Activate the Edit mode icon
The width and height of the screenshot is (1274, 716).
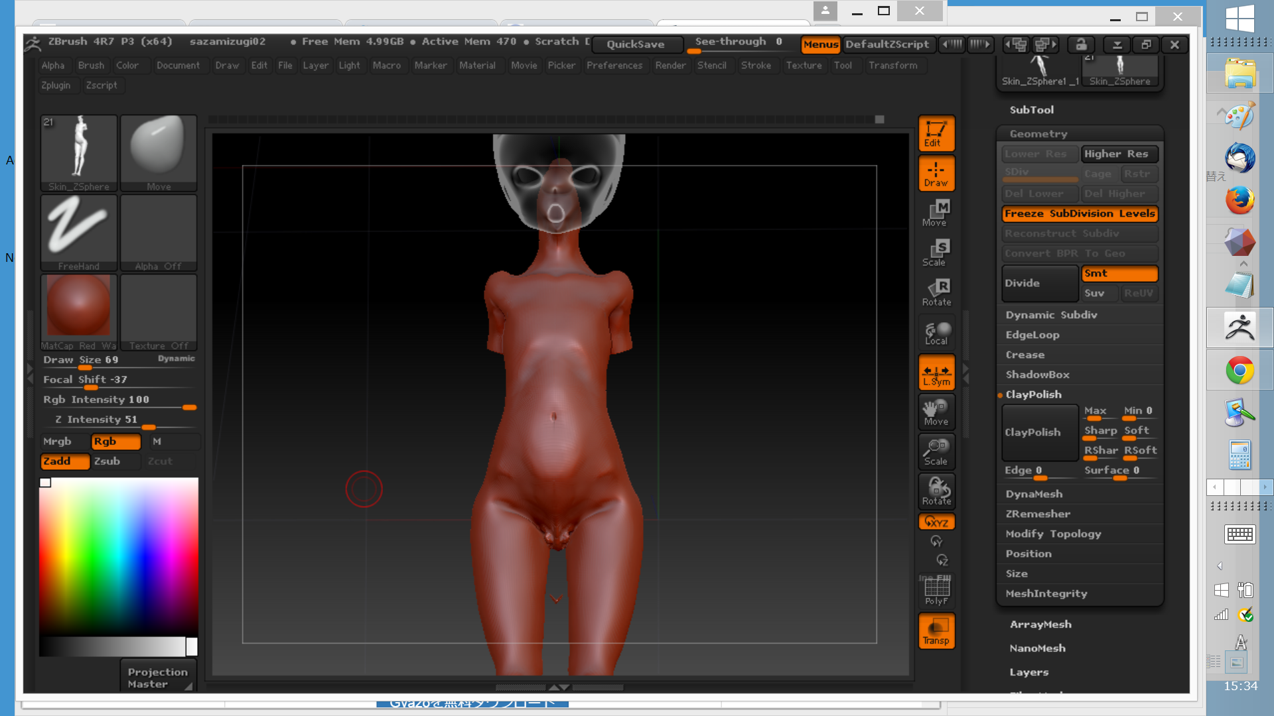tap(936, 133)
